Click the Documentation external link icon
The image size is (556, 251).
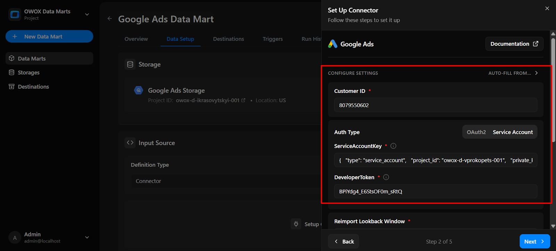tap(535, 44)
